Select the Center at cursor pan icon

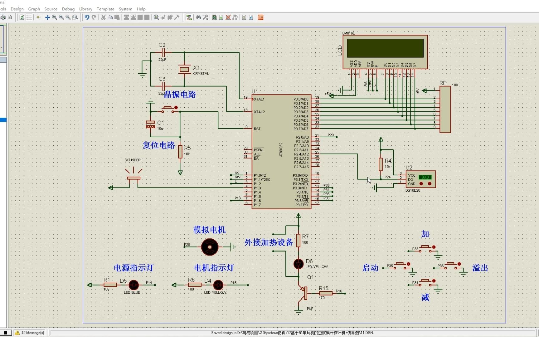point(47,17)
